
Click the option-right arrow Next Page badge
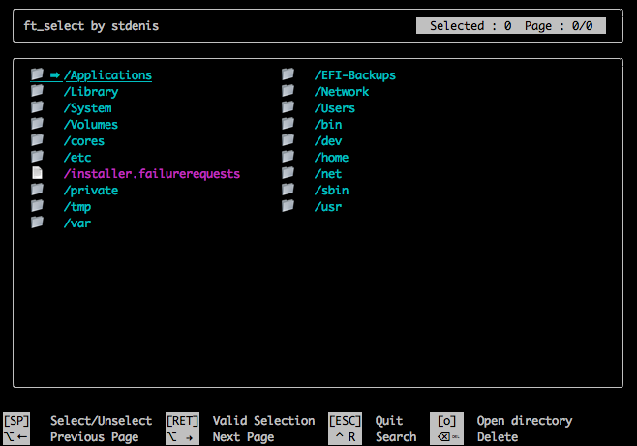pos(182,437)
